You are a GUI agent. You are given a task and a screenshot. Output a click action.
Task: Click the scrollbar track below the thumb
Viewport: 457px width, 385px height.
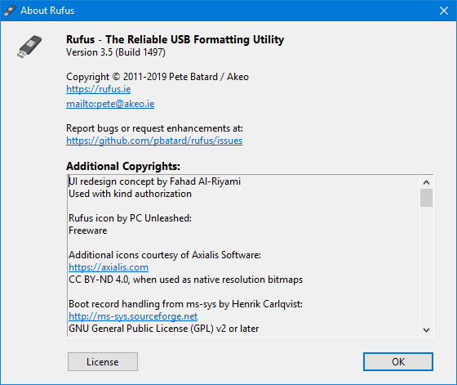426,265
